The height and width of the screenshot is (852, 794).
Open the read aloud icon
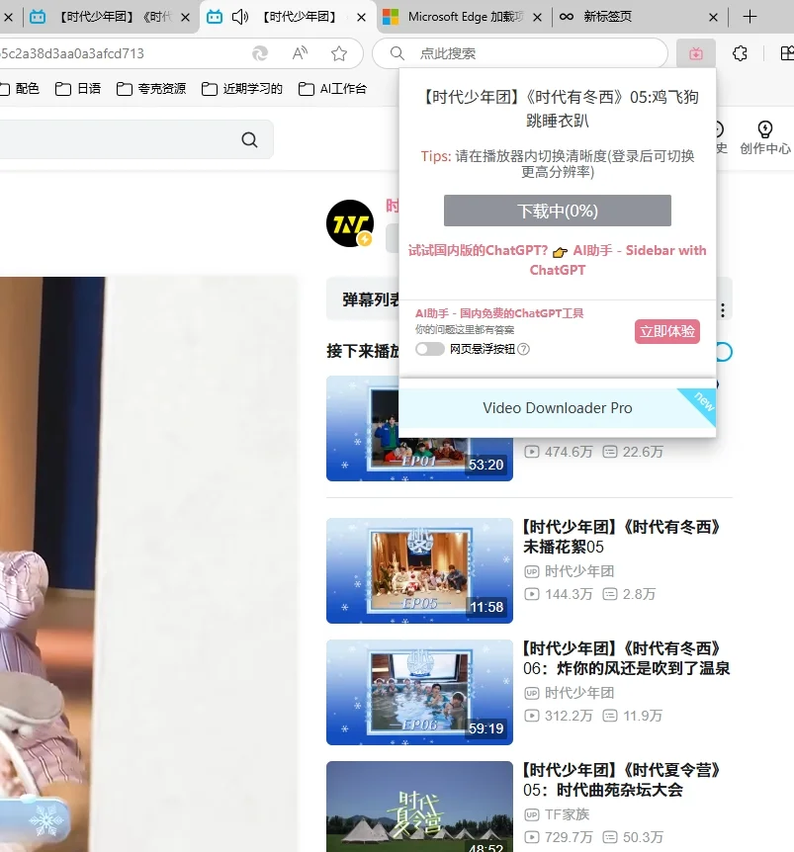point(300,53)
